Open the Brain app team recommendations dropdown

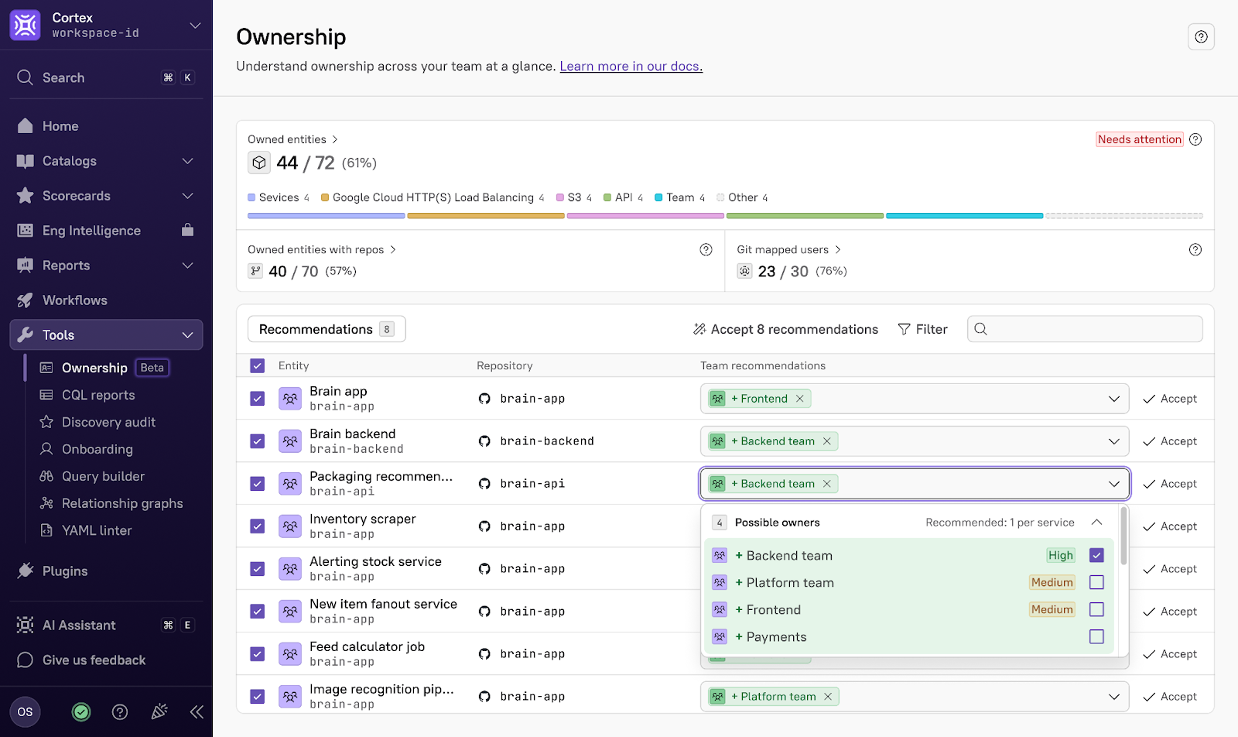click(x=1113, y=399)
